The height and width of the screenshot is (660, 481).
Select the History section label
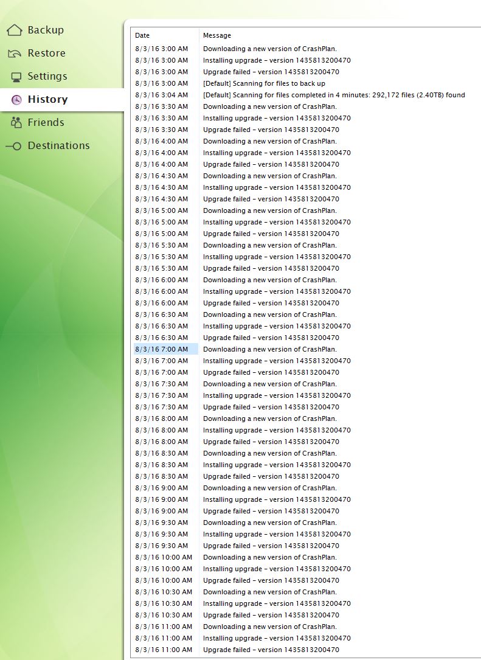(x=47, y=99)
